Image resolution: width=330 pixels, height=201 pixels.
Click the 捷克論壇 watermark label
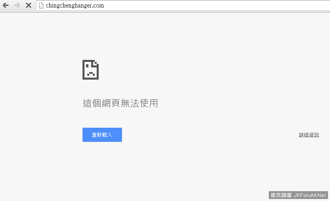tap(281, 195)
